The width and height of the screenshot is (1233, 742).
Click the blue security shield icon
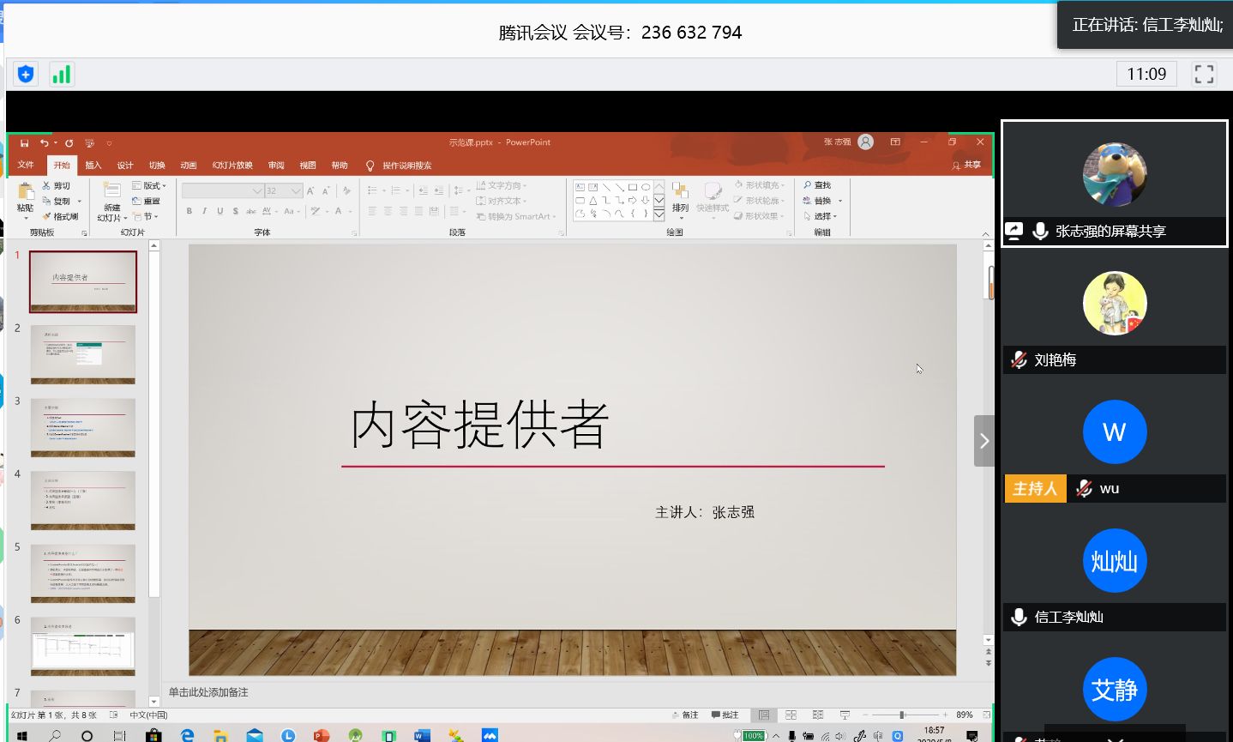click(26, 75)
